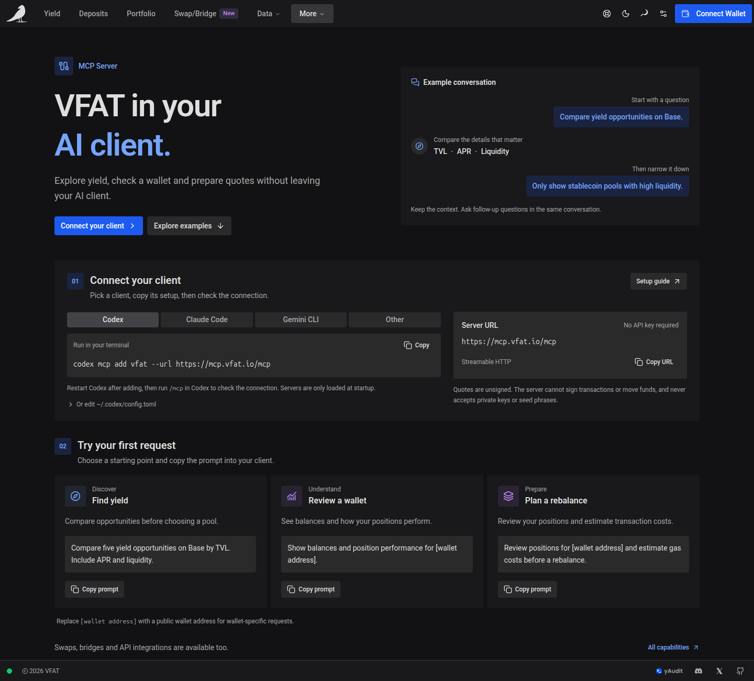The image size is (754, 681).
Task: Click the Connect Wallet button
Action: pyautogui.click(x=713, y=14)
